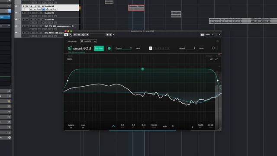Toggle input monitoring on Audio 04 track

click(x=35, y=6)
